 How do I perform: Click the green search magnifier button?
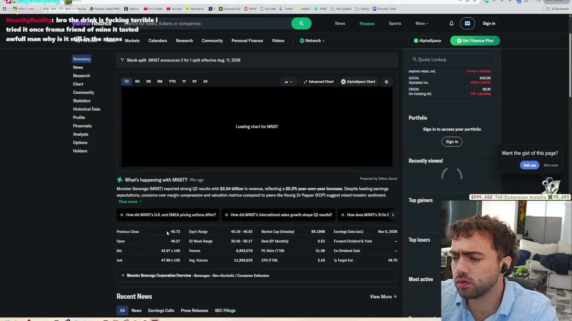[x=301, y=24]
